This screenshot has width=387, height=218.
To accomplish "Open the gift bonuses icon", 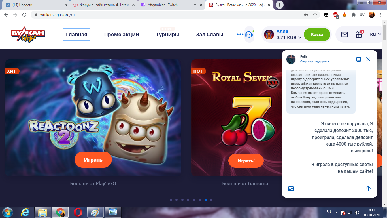I will (x=359, y=34).
